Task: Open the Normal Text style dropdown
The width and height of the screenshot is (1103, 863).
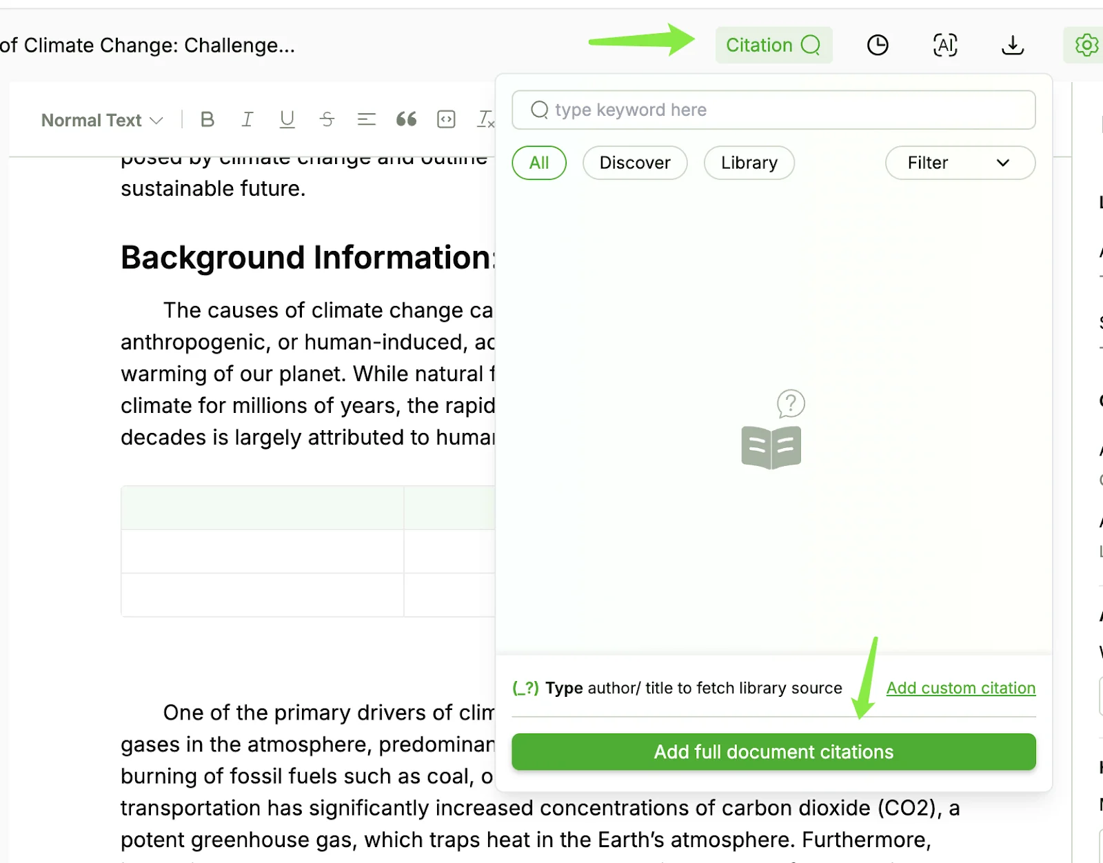Action: point(102,120)
